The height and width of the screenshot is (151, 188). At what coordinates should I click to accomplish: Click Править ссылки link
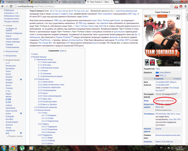click(x=16, y=136)
